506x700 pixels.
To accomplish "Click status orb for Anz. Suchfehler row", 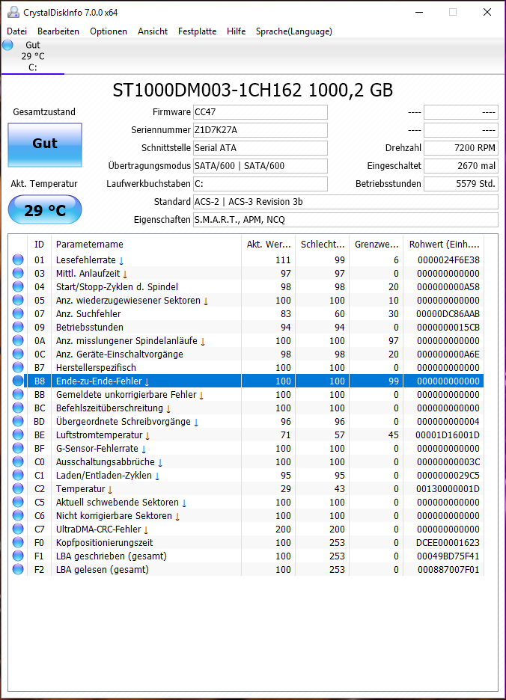I will coord(17,314).
